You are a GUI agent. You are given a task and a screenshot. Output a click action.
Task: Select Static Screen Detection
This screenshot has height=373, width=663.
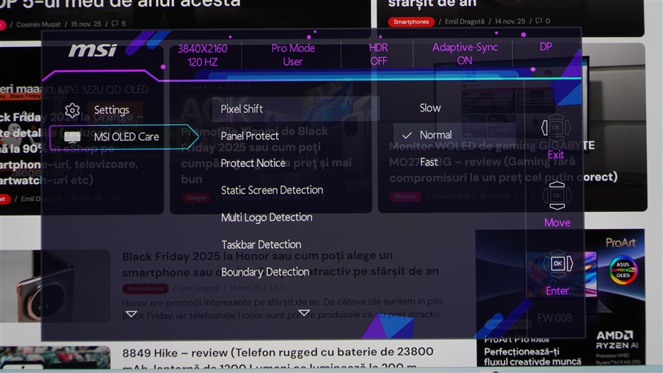click(272, 190)
